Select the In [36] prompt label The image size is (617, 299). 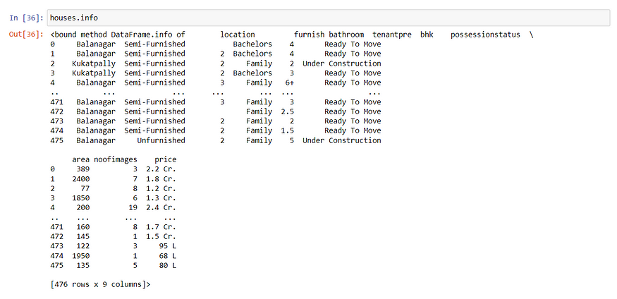27,18
